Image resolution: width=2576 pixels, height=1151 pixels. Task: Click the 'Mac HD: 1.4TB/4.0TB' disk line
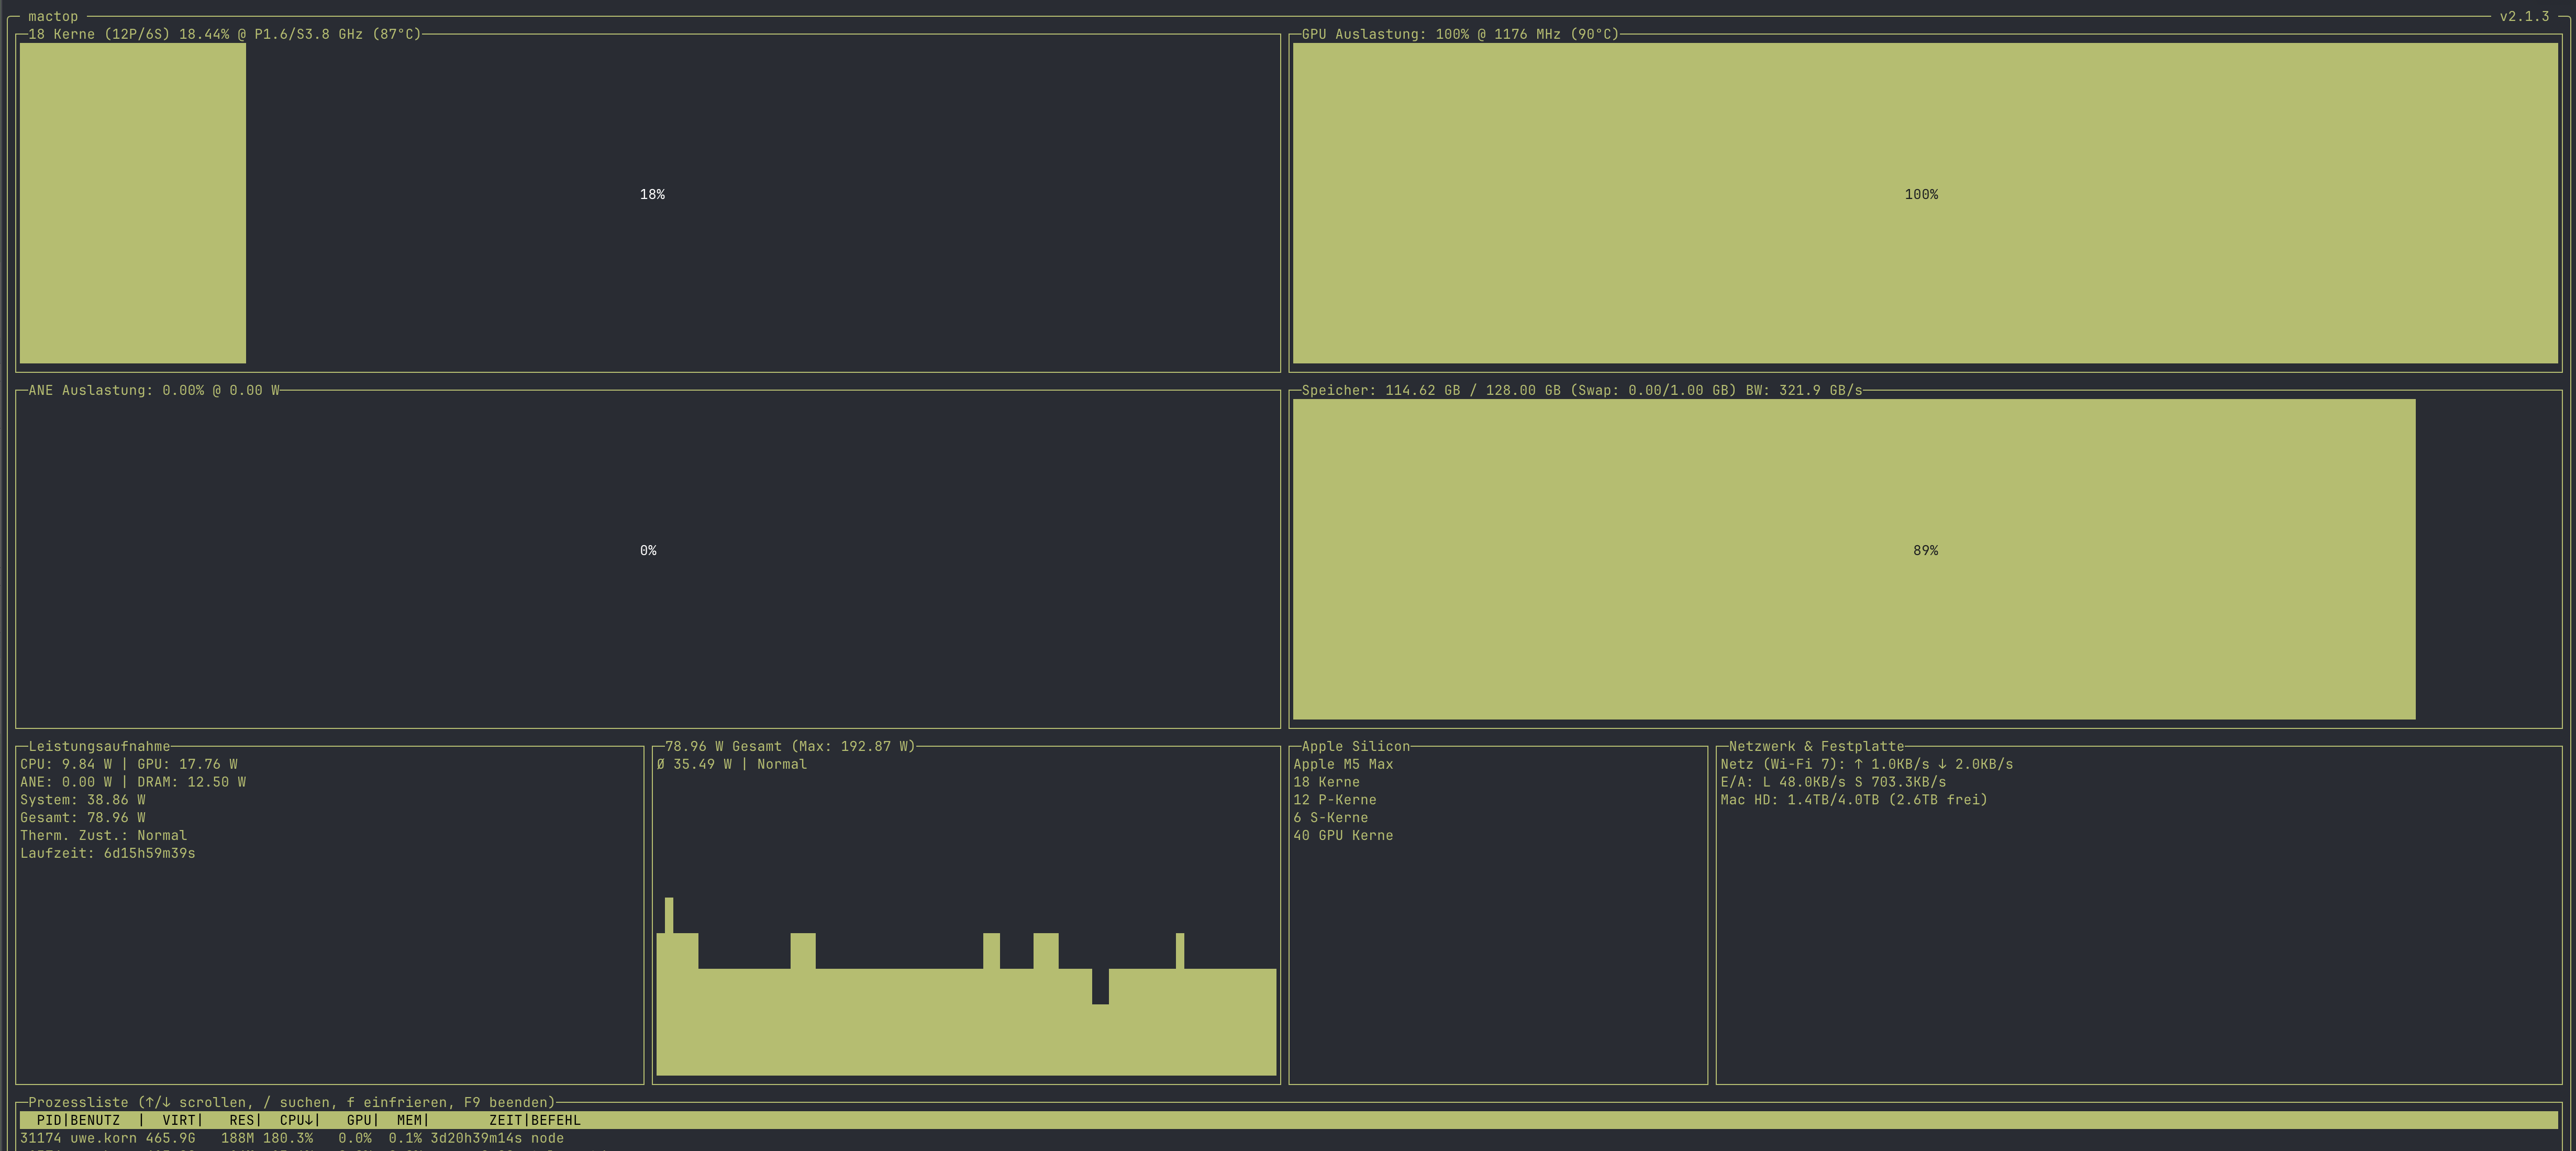point(1854,800)
